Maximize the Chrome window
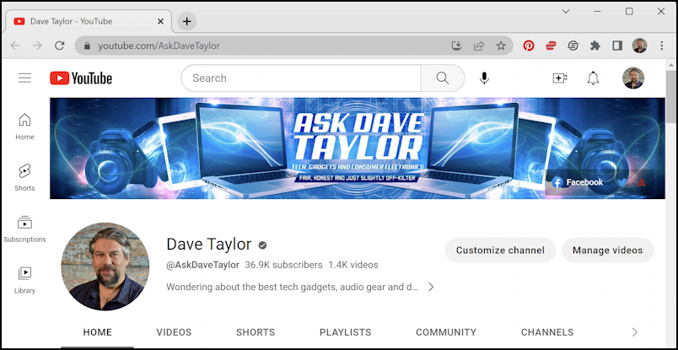This screenshot has height=350, width=678. 629,12
